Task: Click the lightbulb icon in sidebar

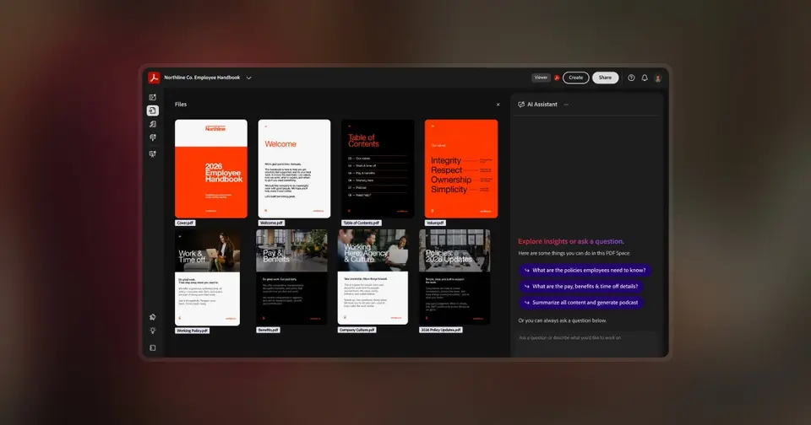Action: point(153,331)
